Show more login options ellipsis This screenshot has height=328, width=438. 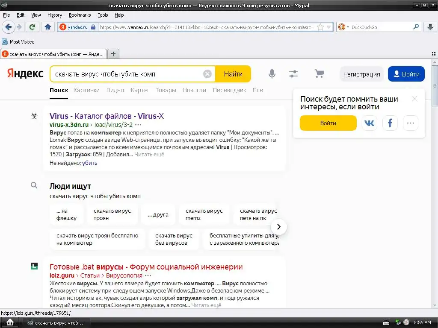410,123
